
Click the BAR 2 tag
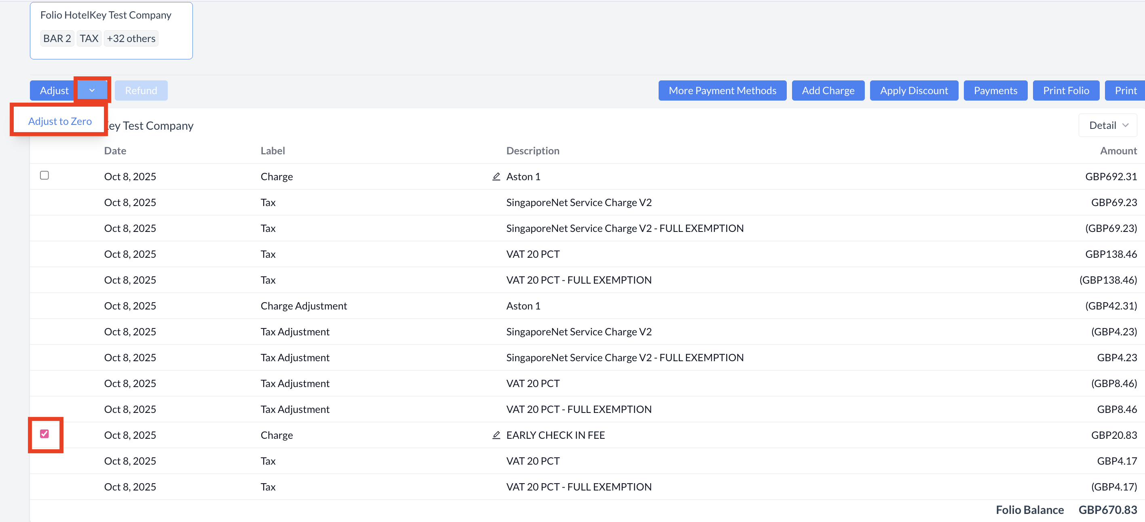(57, 39)
